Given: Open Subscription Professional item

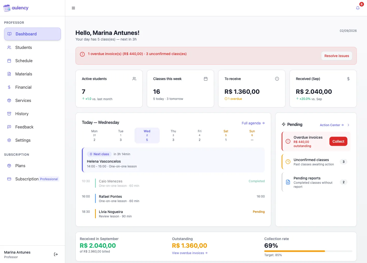Looking at the screenshot, I should [x=32, y=179].
